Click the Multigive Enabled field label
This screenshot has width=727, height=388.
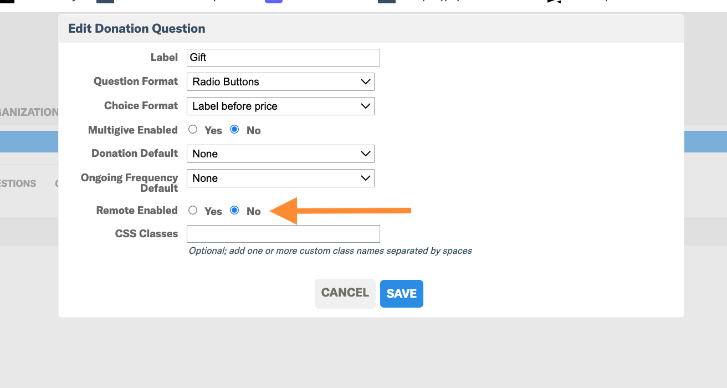tap(133, 130)
